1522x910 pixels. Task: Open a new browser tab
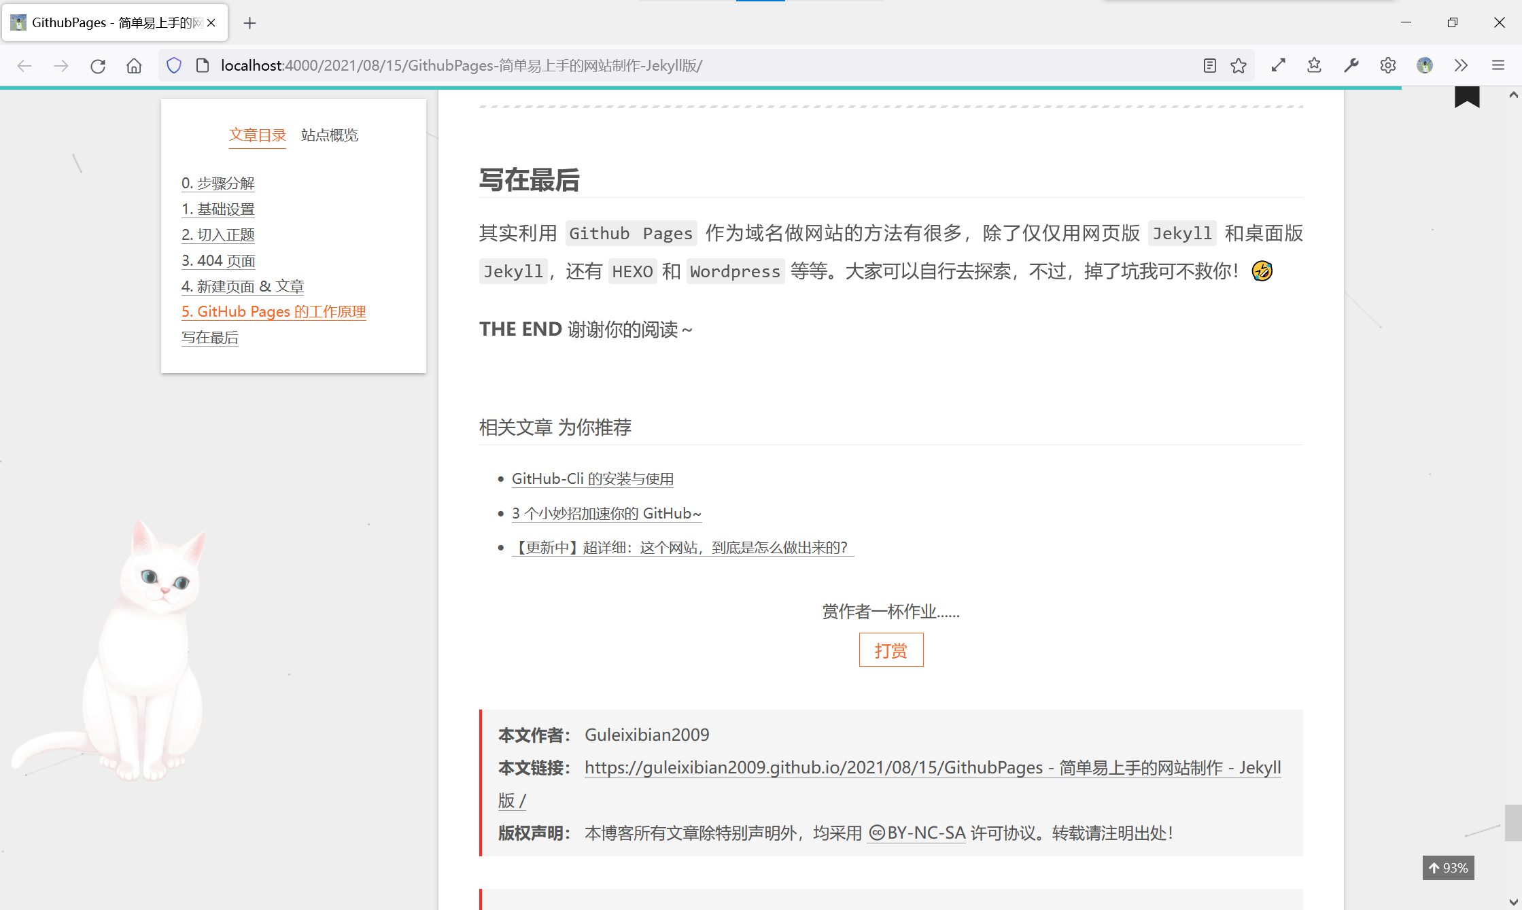249,23
